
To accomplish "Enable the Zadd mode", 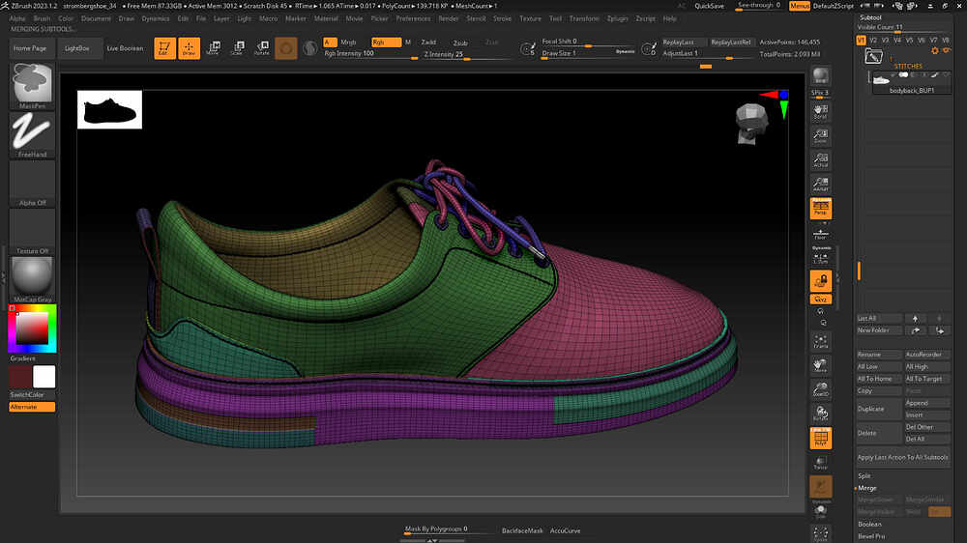I will click(428, 42).
